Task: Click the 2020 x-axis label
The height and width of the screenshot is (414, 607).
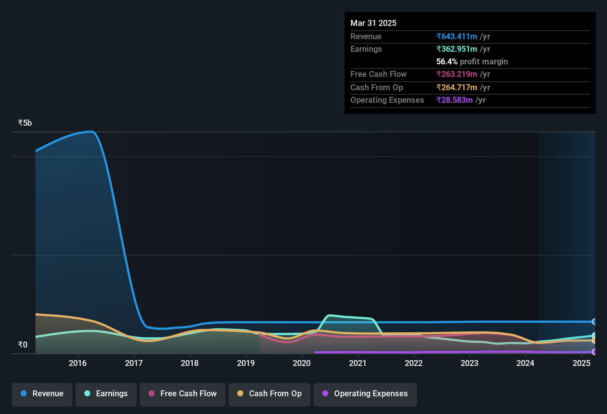Action: coord(302,363)
